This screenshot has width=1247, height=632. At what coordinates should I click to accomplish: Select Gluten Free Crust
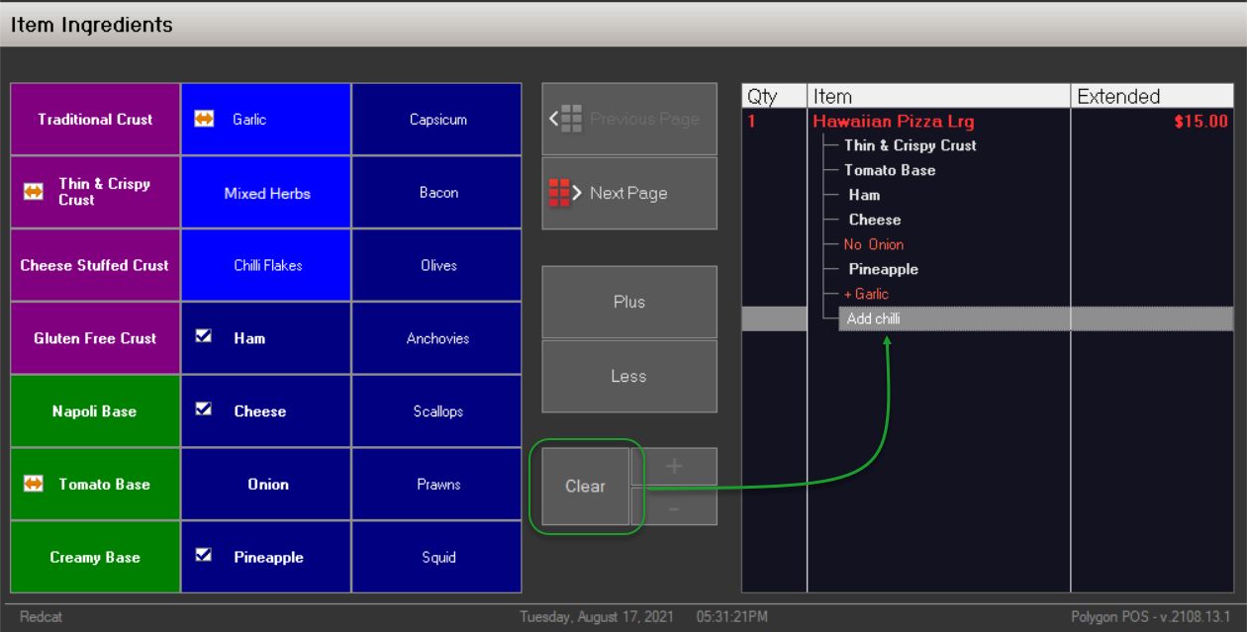tap(95, 338)
